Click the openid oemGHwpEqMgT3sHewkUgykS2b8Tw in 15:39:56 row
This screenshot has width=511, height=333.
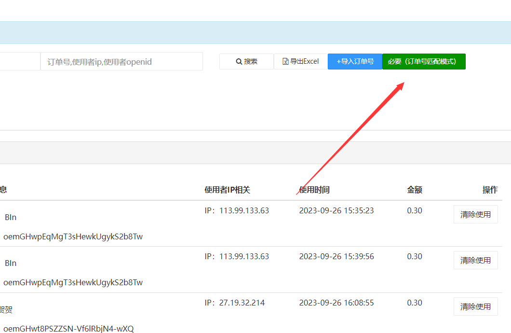(x=73, y=283)
